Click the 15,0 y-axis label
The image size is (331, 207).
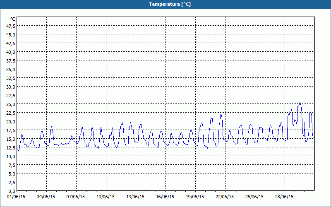tap(11, 139)
